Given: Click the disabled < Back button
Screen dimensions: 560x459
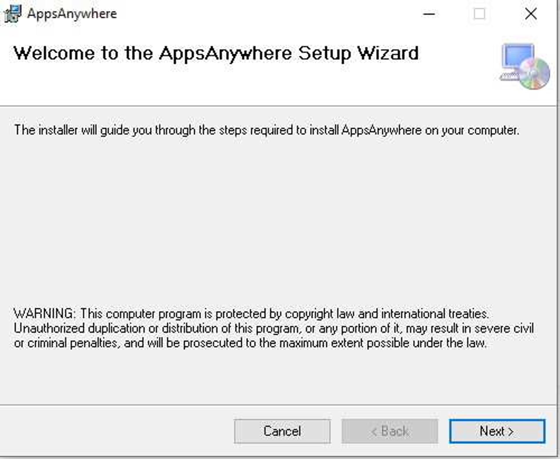Looking at the screenshot, I should [x=390, y=431].
